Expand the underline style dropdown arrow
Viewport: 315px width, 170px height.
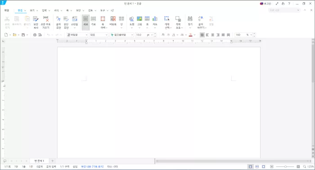(177, 35)
